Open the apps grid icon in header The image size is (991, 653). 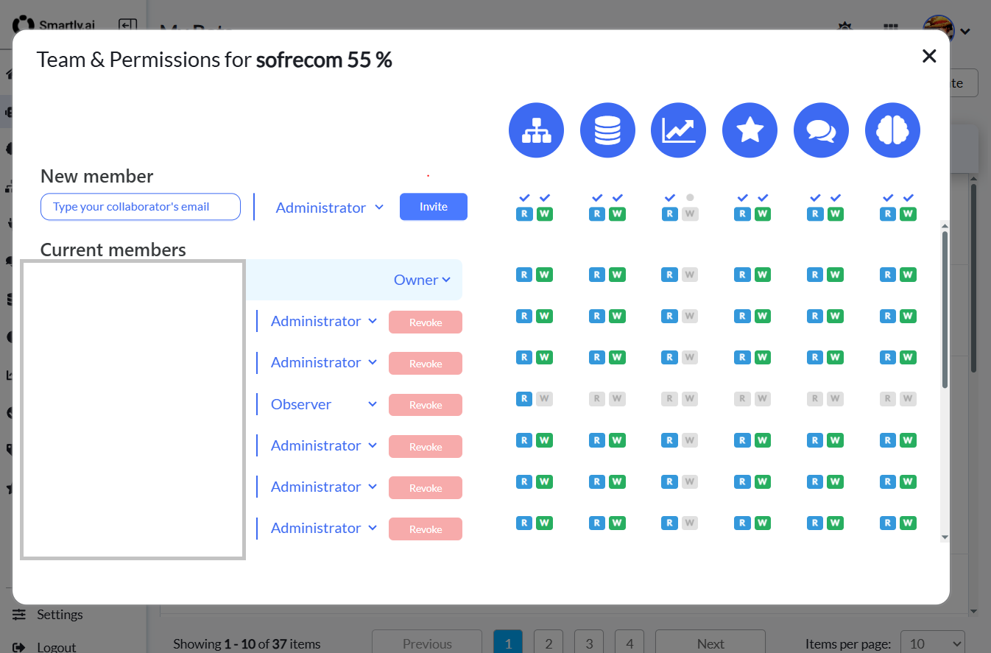(x=891, y=28)
